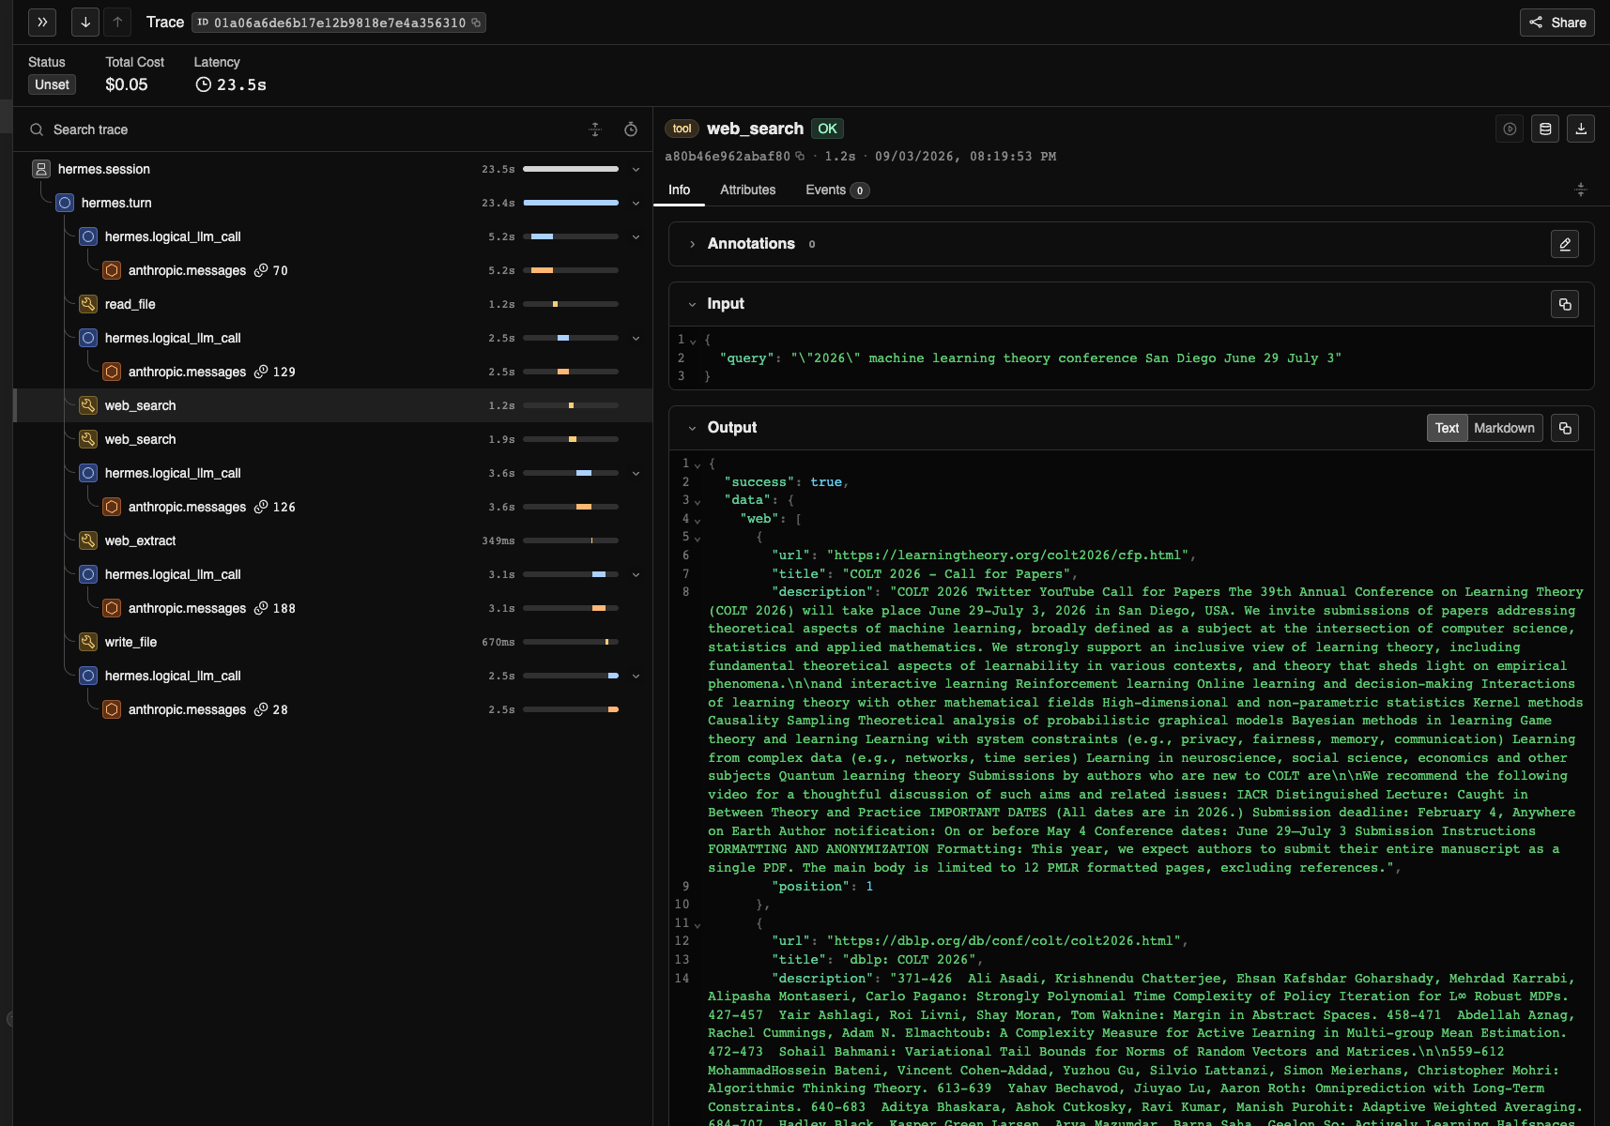Select anthropic.messages span with 70 links
Image resolution: width=1610 pixels, height=1126 pixels.
pos(187,270)
